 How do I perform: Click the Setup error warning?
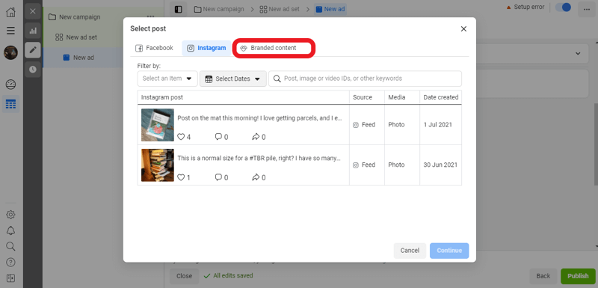(525, 7)
